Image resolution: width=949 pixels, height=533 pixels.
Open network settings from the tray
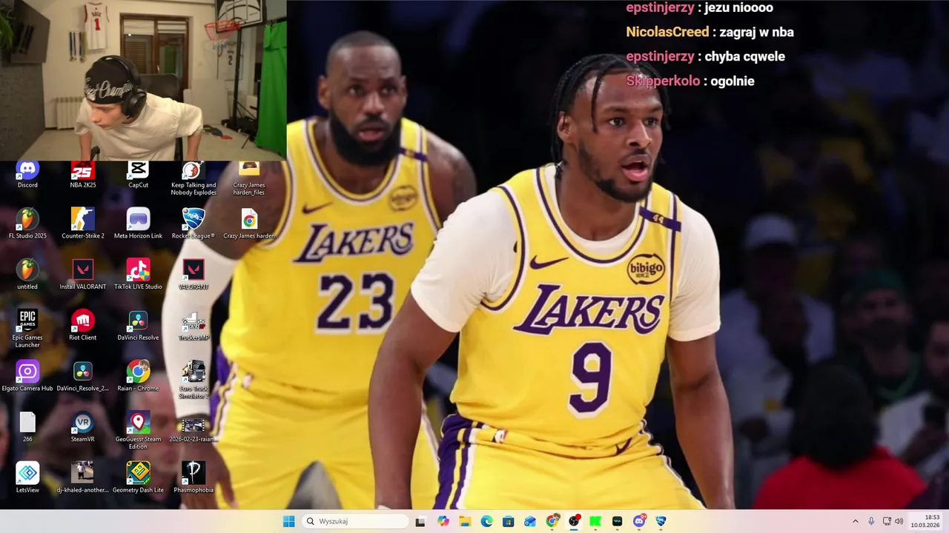[887, 521]
